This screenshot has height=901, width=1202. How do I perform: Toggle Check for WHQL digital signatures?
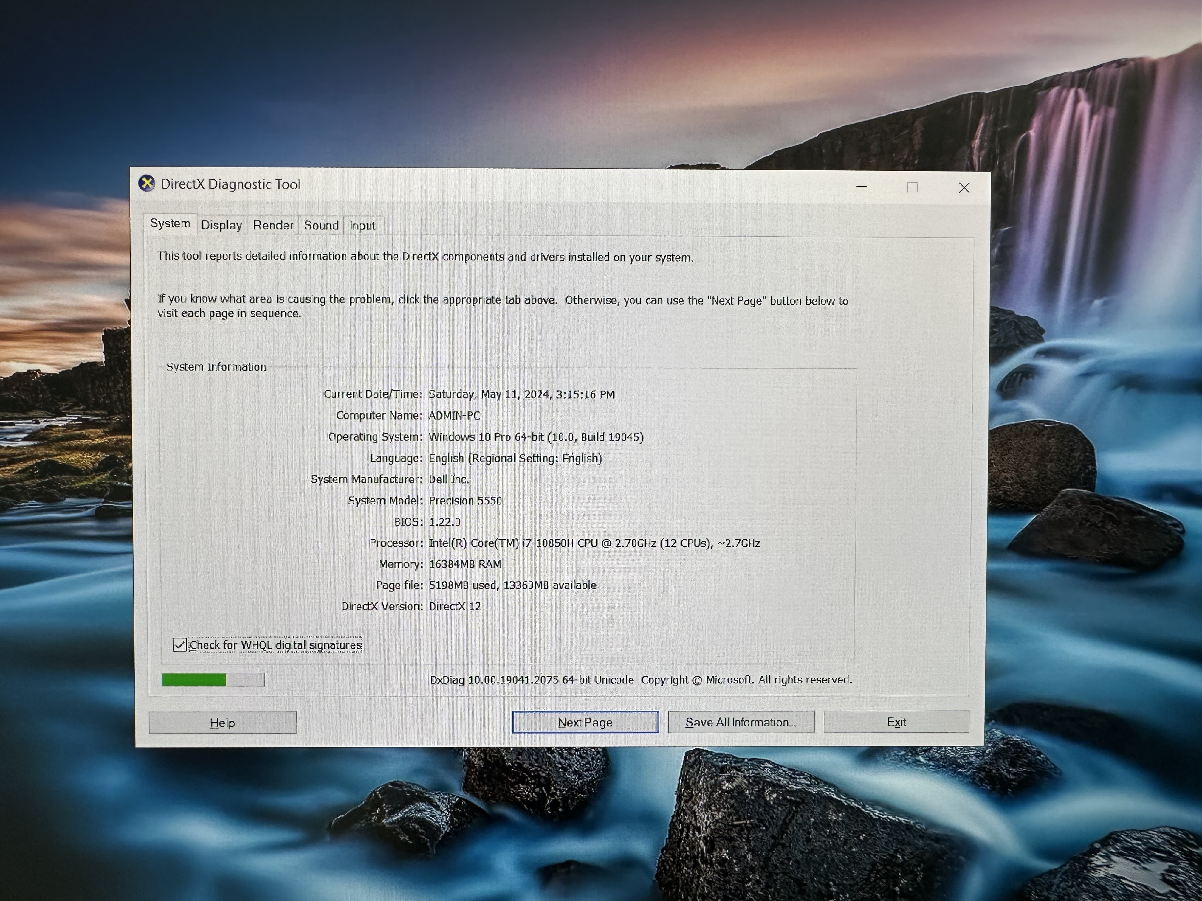[179, 644]
